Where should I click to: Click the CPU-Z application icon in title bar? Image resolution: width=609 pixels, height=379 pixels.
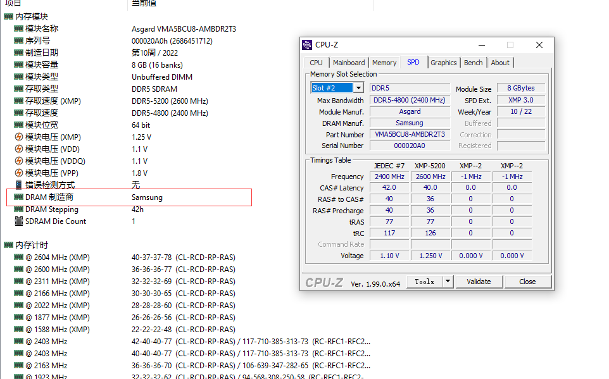tap(307, 45)
